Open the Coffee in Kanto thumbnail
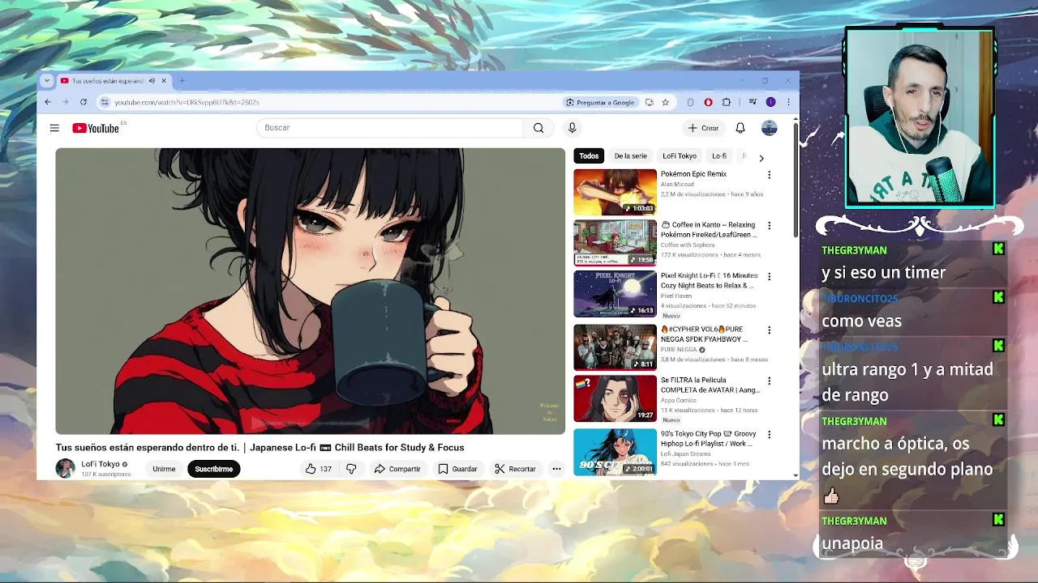This screenshot has height=583, width=1038. [x=615, y=243]
